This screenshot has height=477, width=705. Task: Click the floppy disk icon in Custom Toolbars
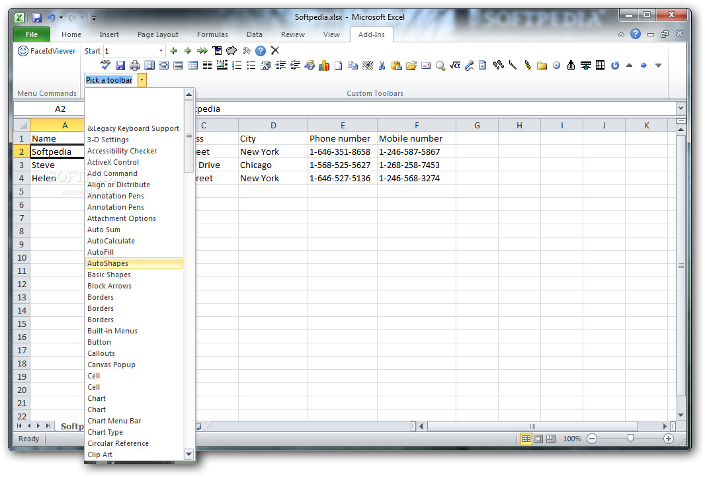pyautogui.click(x=120, y=65)
